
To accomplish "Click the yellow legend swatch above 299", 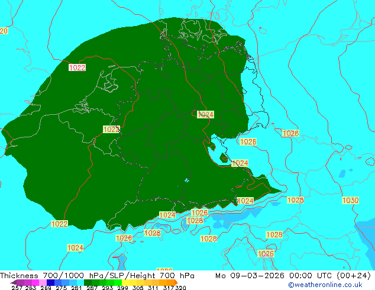I will tap(125, 282).
